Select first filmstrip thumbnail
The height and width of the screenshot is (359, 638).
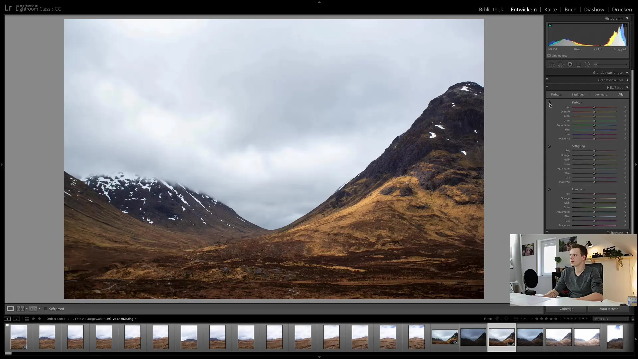(x=19, y=337)
